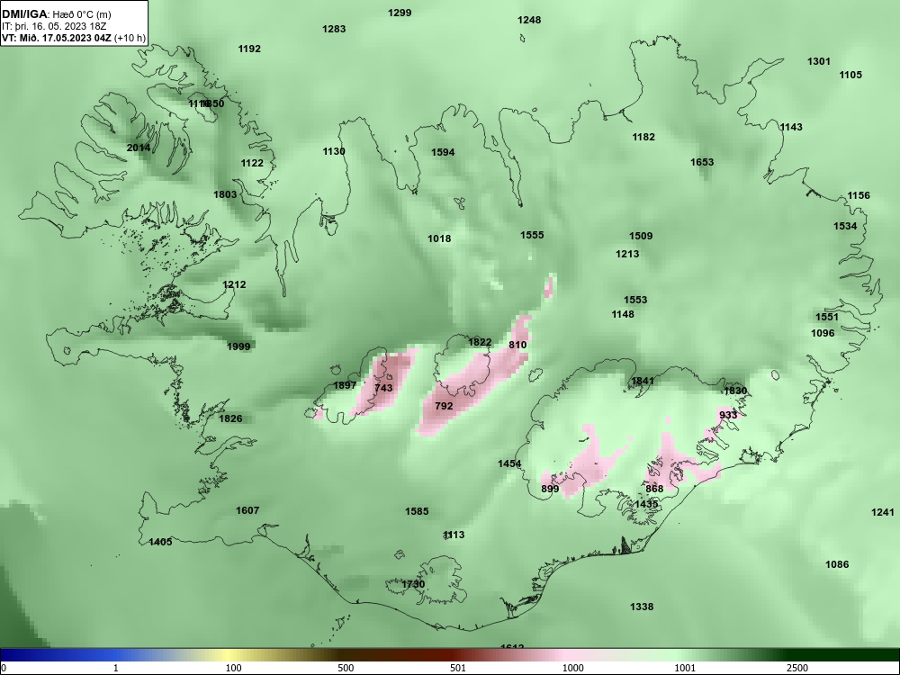Screen dimensions: 900x675
Task: Click the 1826 value on the west coast
Action: [230, 418]
